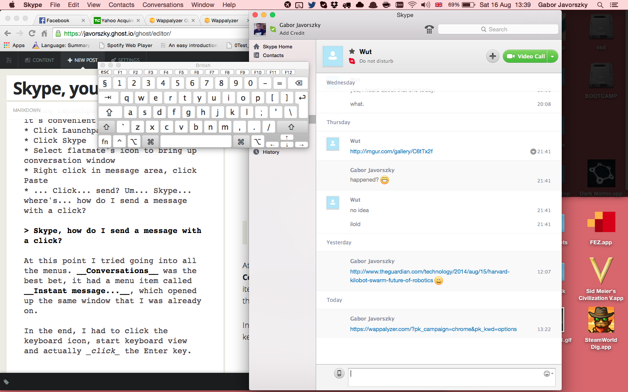Open the Apple menu
Image resolution: width=628 pixels, height=392 pixels.
tap(12, 5)
